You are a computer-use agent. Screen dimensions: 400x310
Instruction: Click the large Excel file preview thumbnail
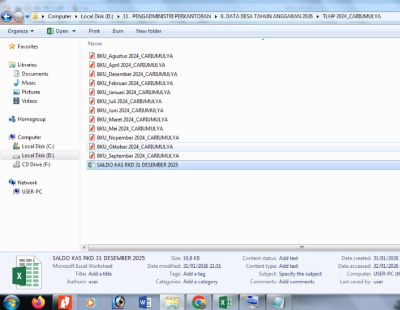click(x=27, y=272)
